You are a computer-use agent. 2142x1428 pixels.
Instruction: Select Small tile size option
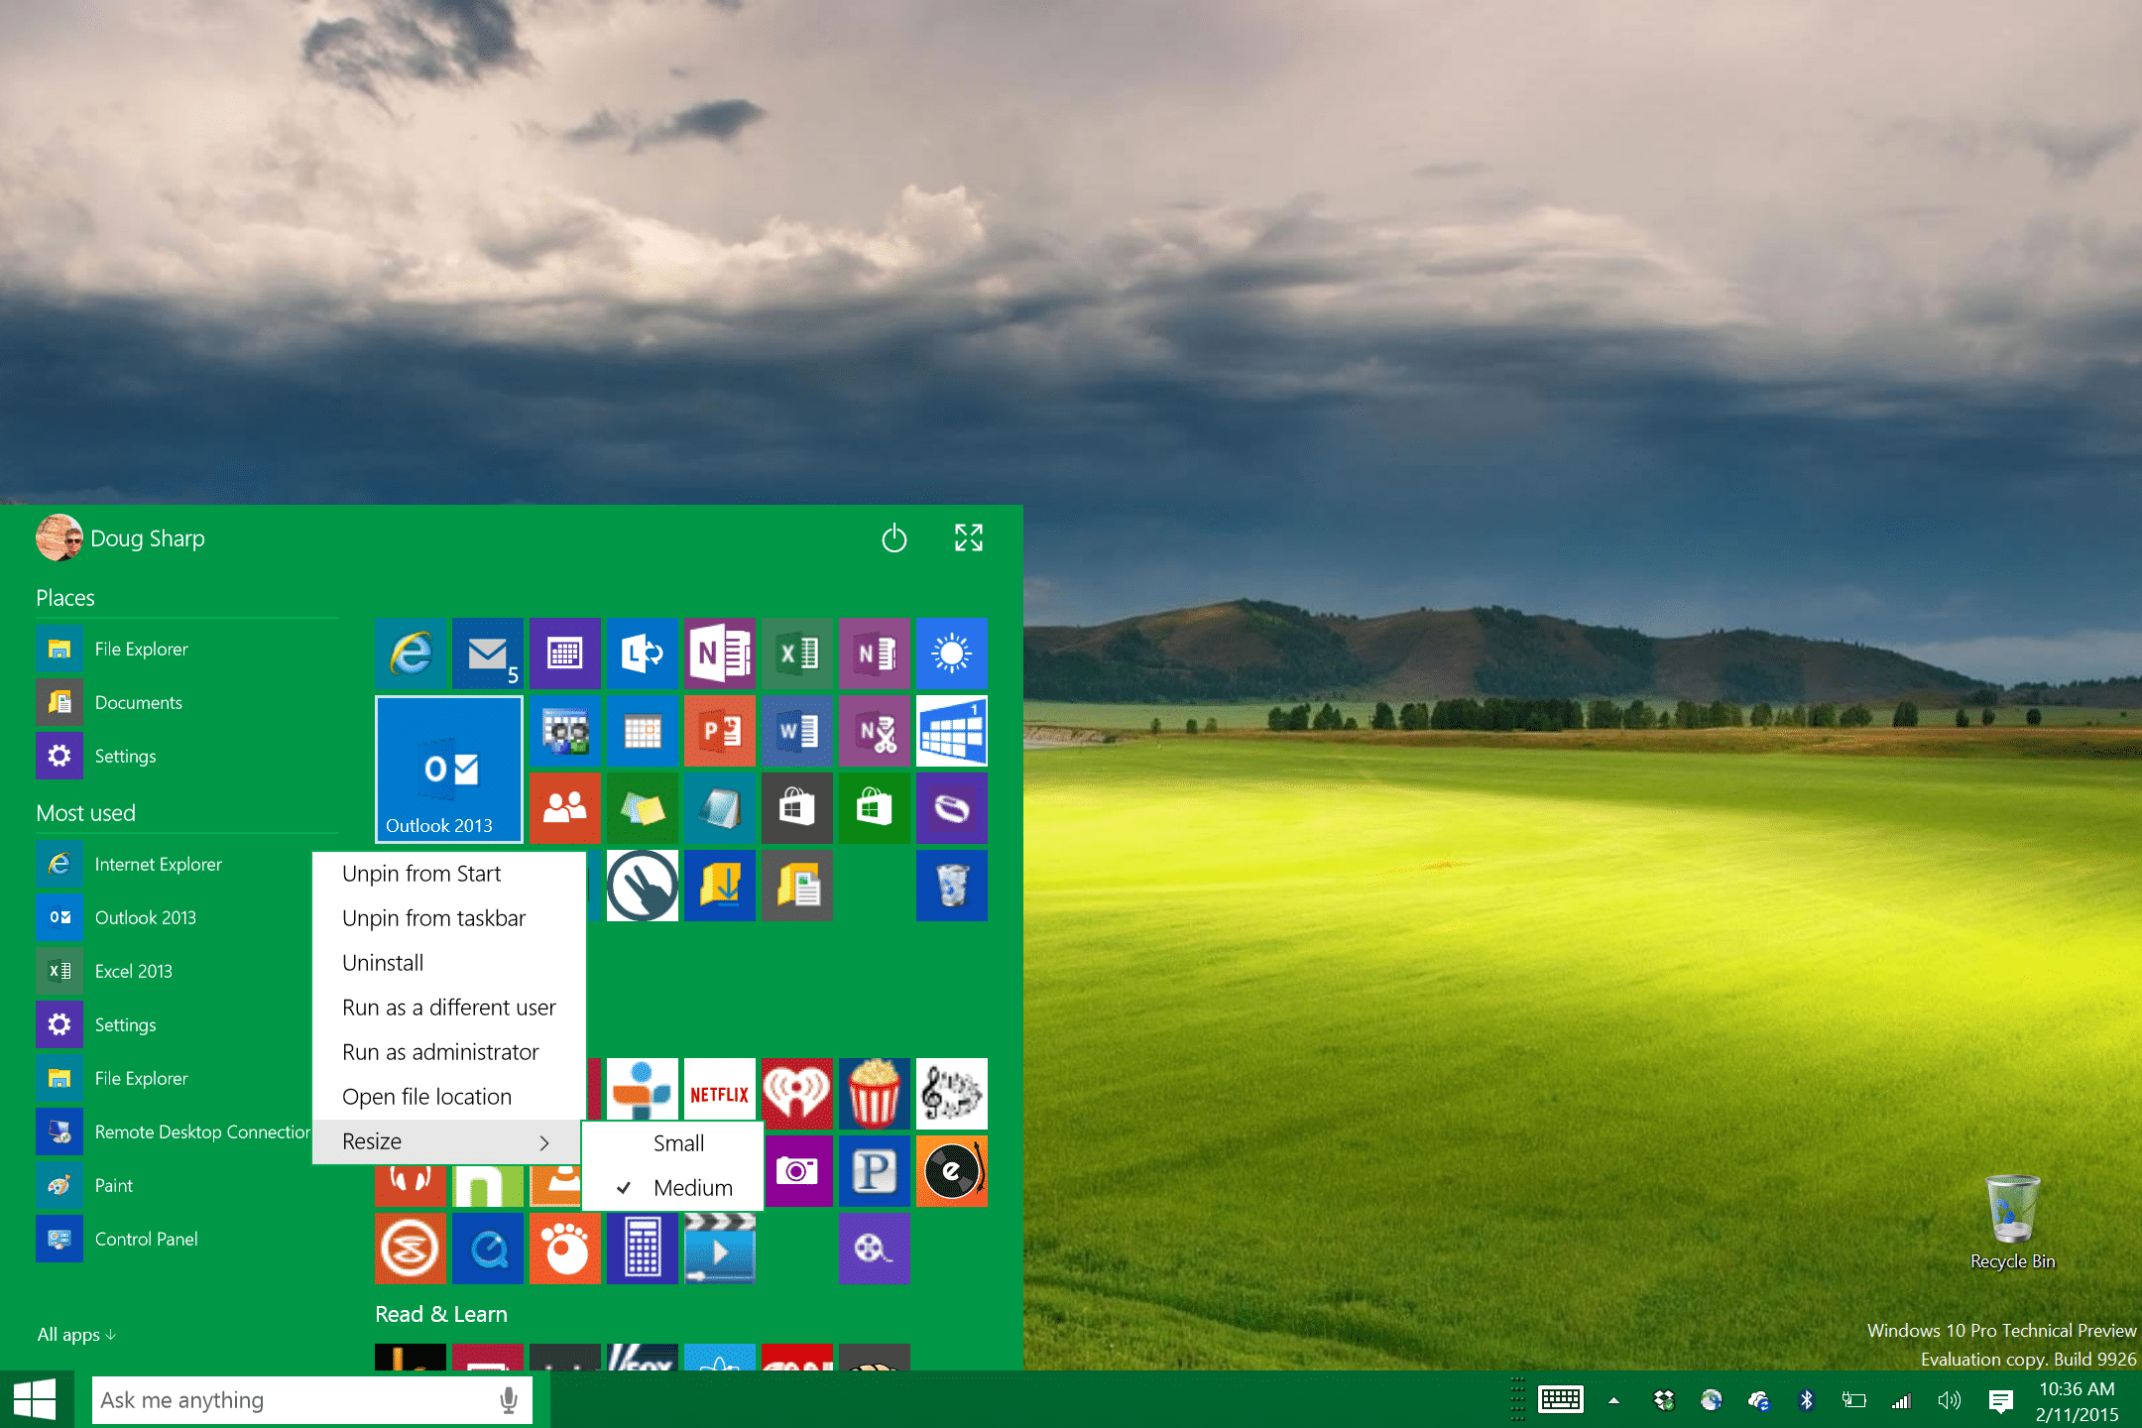coord(673,1143)
